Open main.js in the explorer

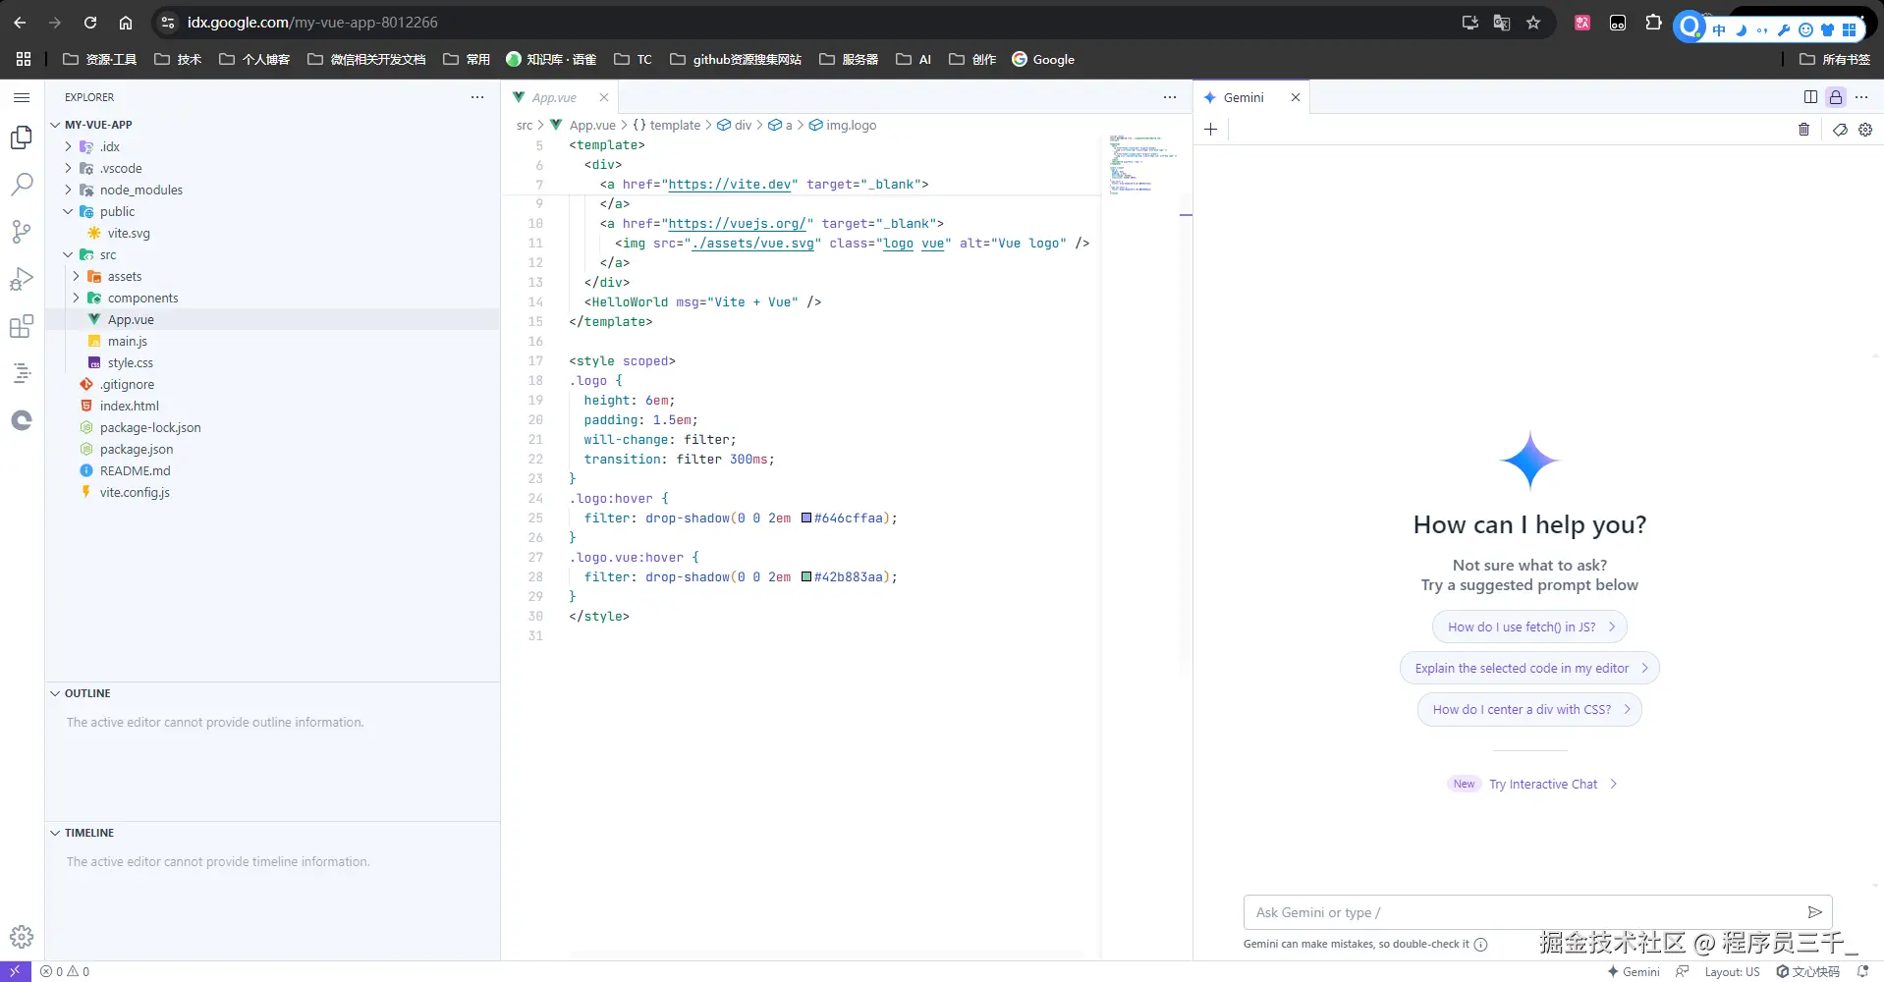tap(127, 341)
